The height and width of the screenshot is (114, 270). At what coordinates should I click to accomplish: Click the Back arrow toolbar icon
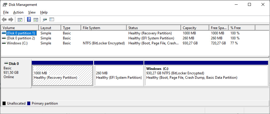coord(4,20)
